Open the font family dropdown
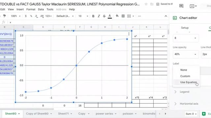 (65, 16)
